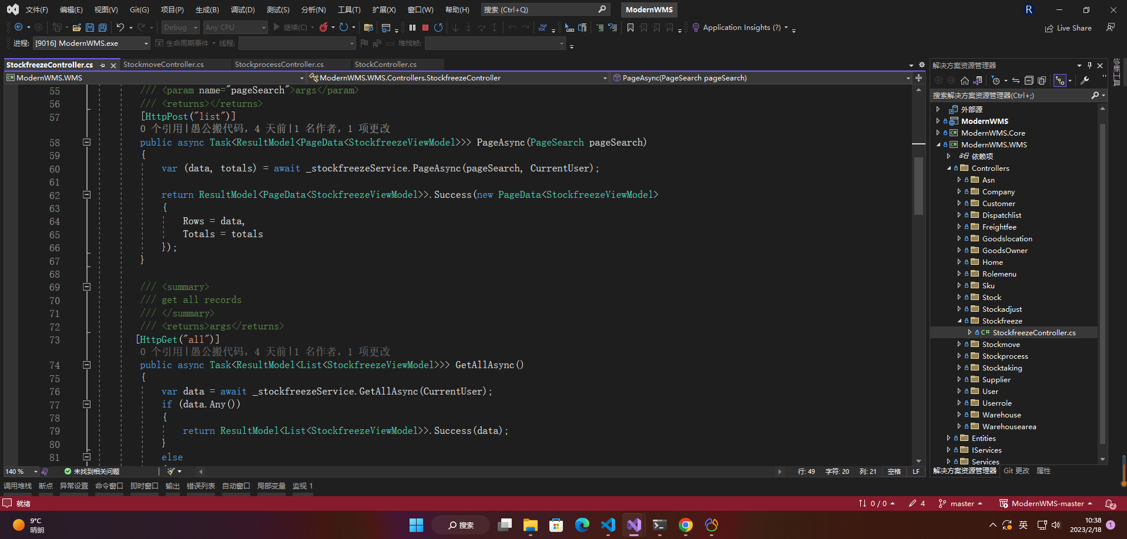Open the process ModernWMS.exe dropdown

point(92,43)
